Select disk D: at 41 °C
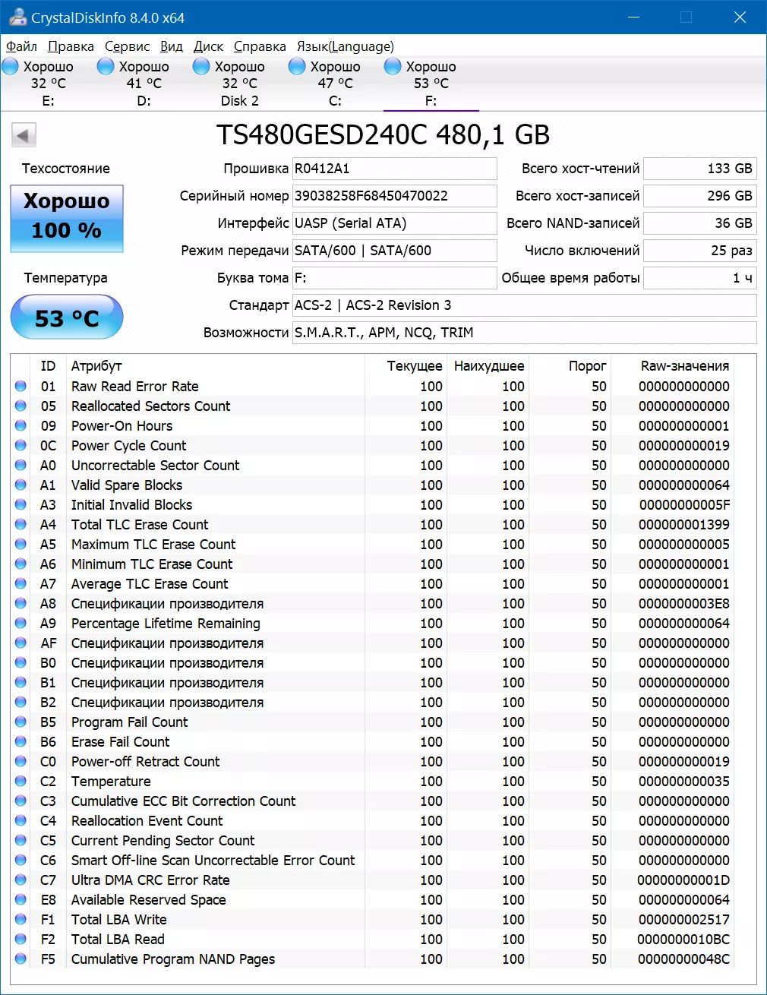767x995 pixels. [x=144, y=84]
